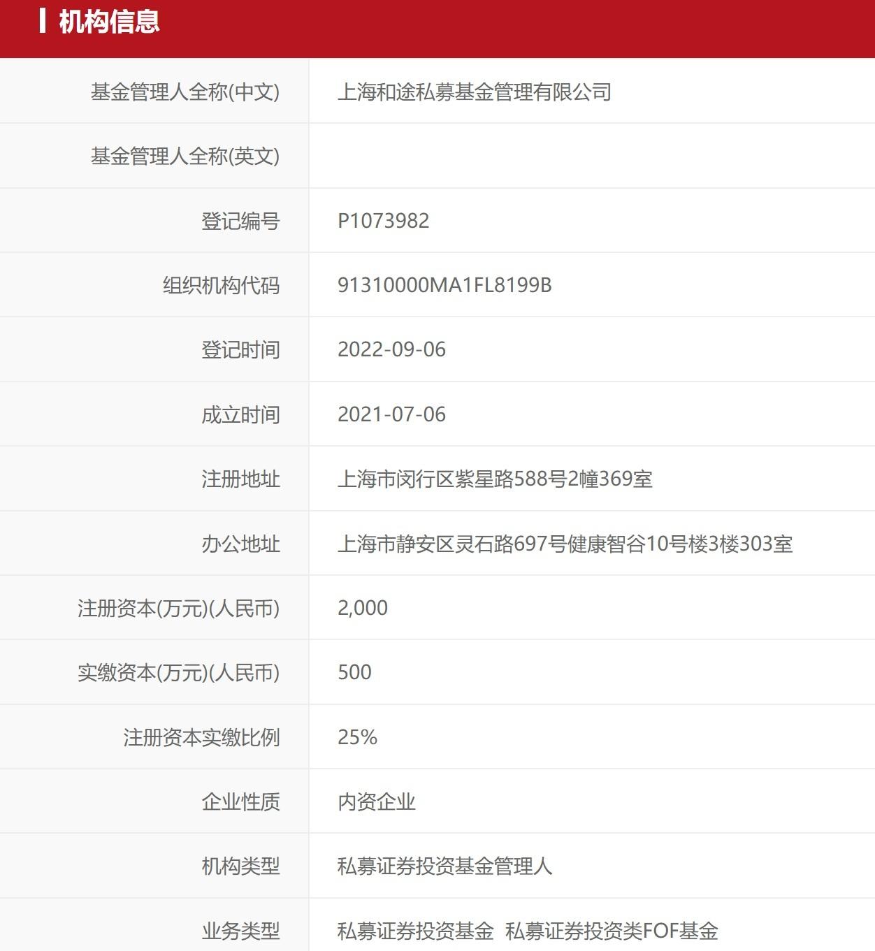The image size is (875, 951).
Task: Select registered capital value 2,000
Action: tap(363, 609)
